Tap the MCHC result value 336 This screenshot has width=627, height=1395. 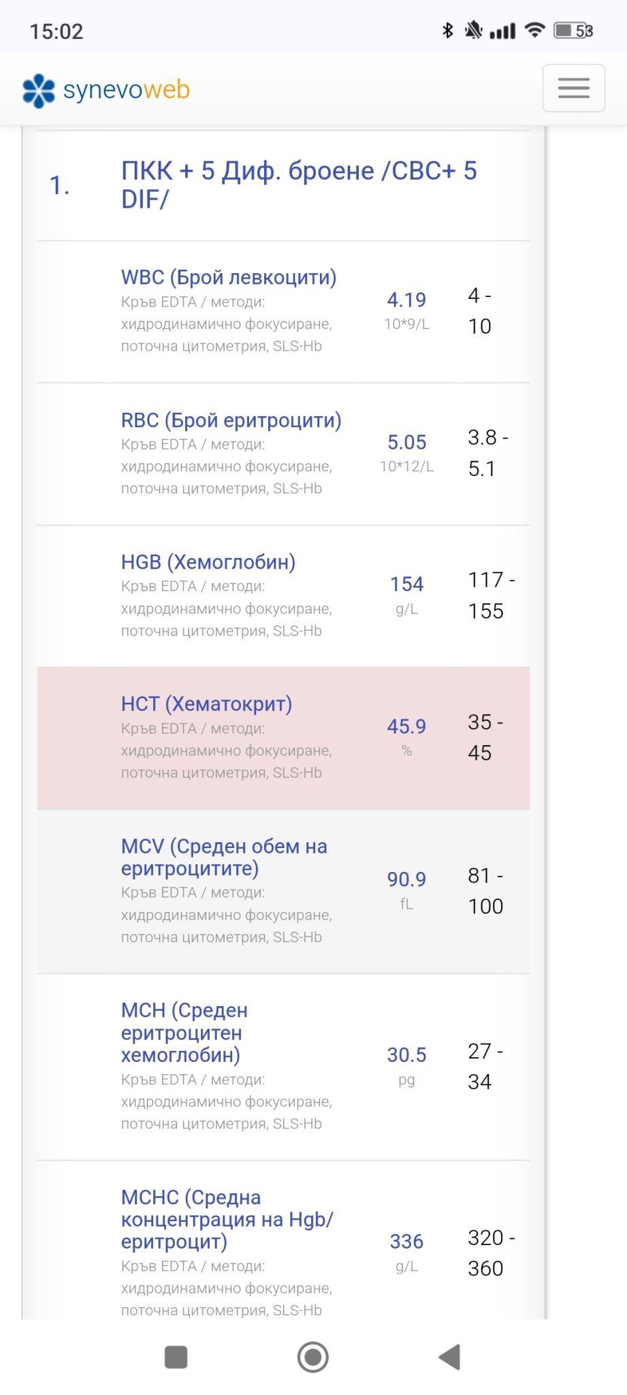click(x=406, y=1242)
